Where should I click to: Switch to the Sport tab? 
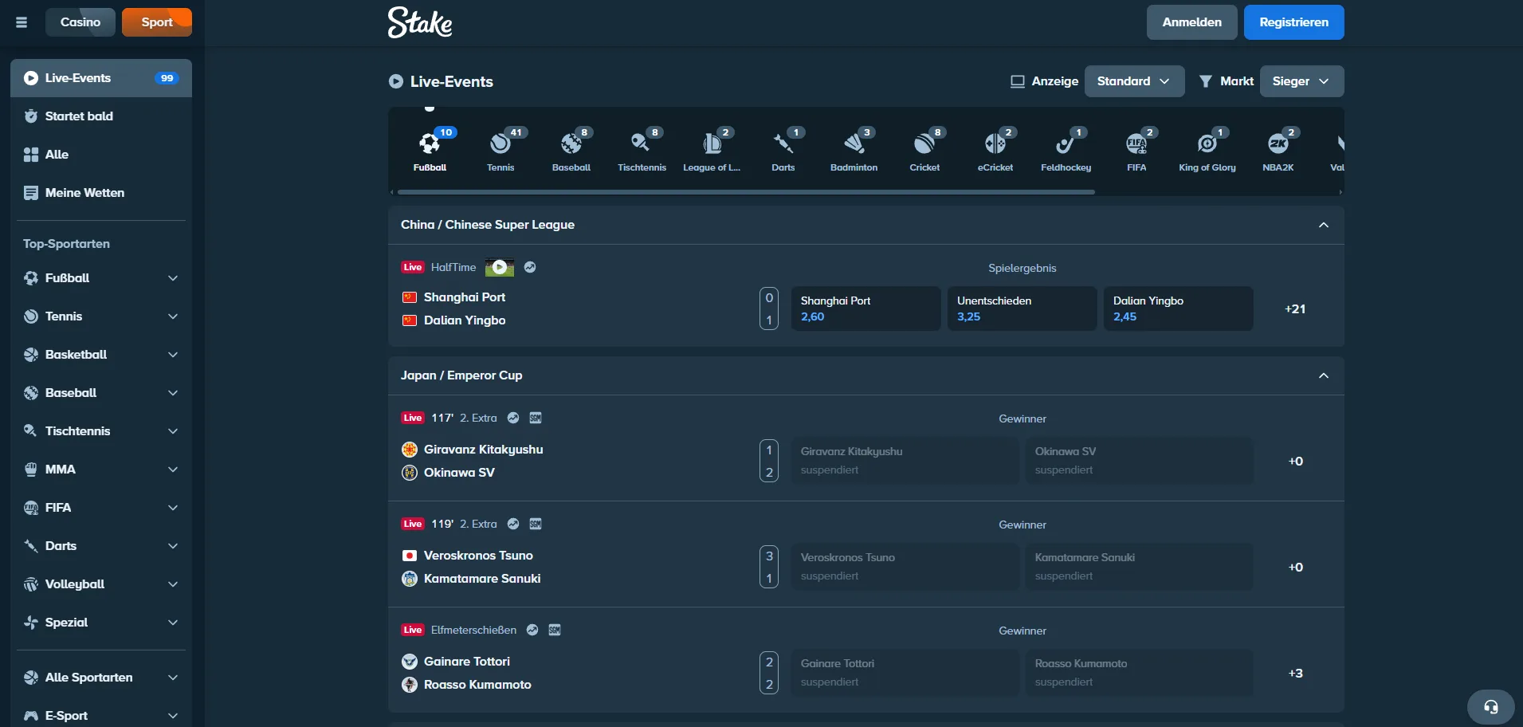click(x=157, y=22)
